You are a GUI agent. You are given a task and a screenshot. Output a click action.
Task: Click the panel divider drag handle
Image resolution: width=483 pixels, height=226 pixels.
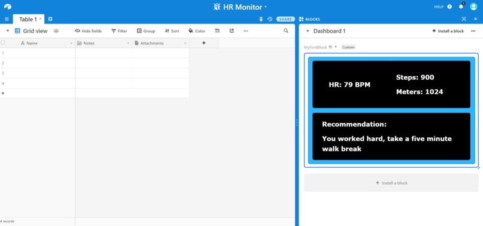point(297,123)
